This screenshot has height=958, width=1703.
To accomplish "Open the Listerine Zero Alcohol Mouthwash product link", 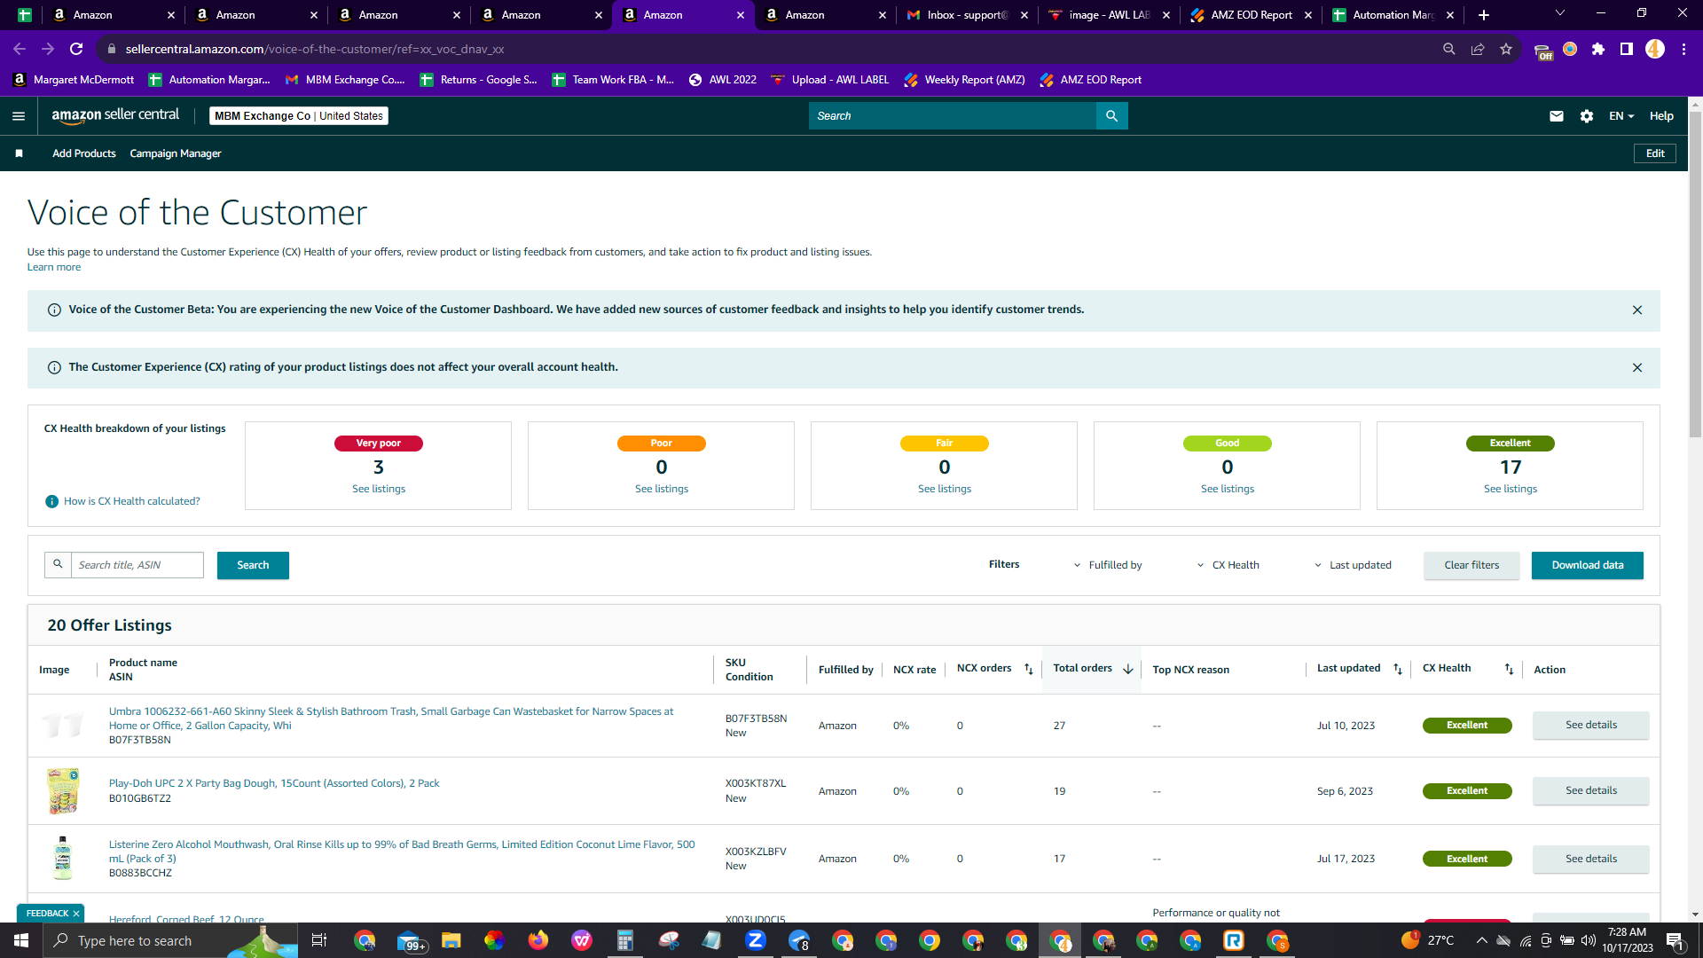I will click(x=402, y=852).
